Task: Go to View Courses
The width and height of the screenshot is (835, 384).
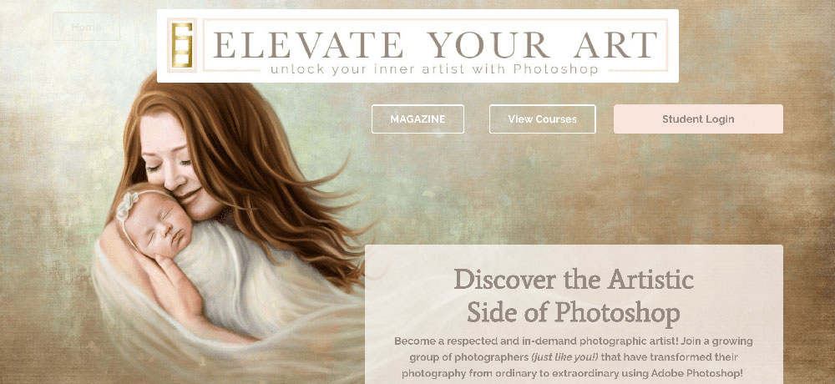Action: click(x=542, y=119)
